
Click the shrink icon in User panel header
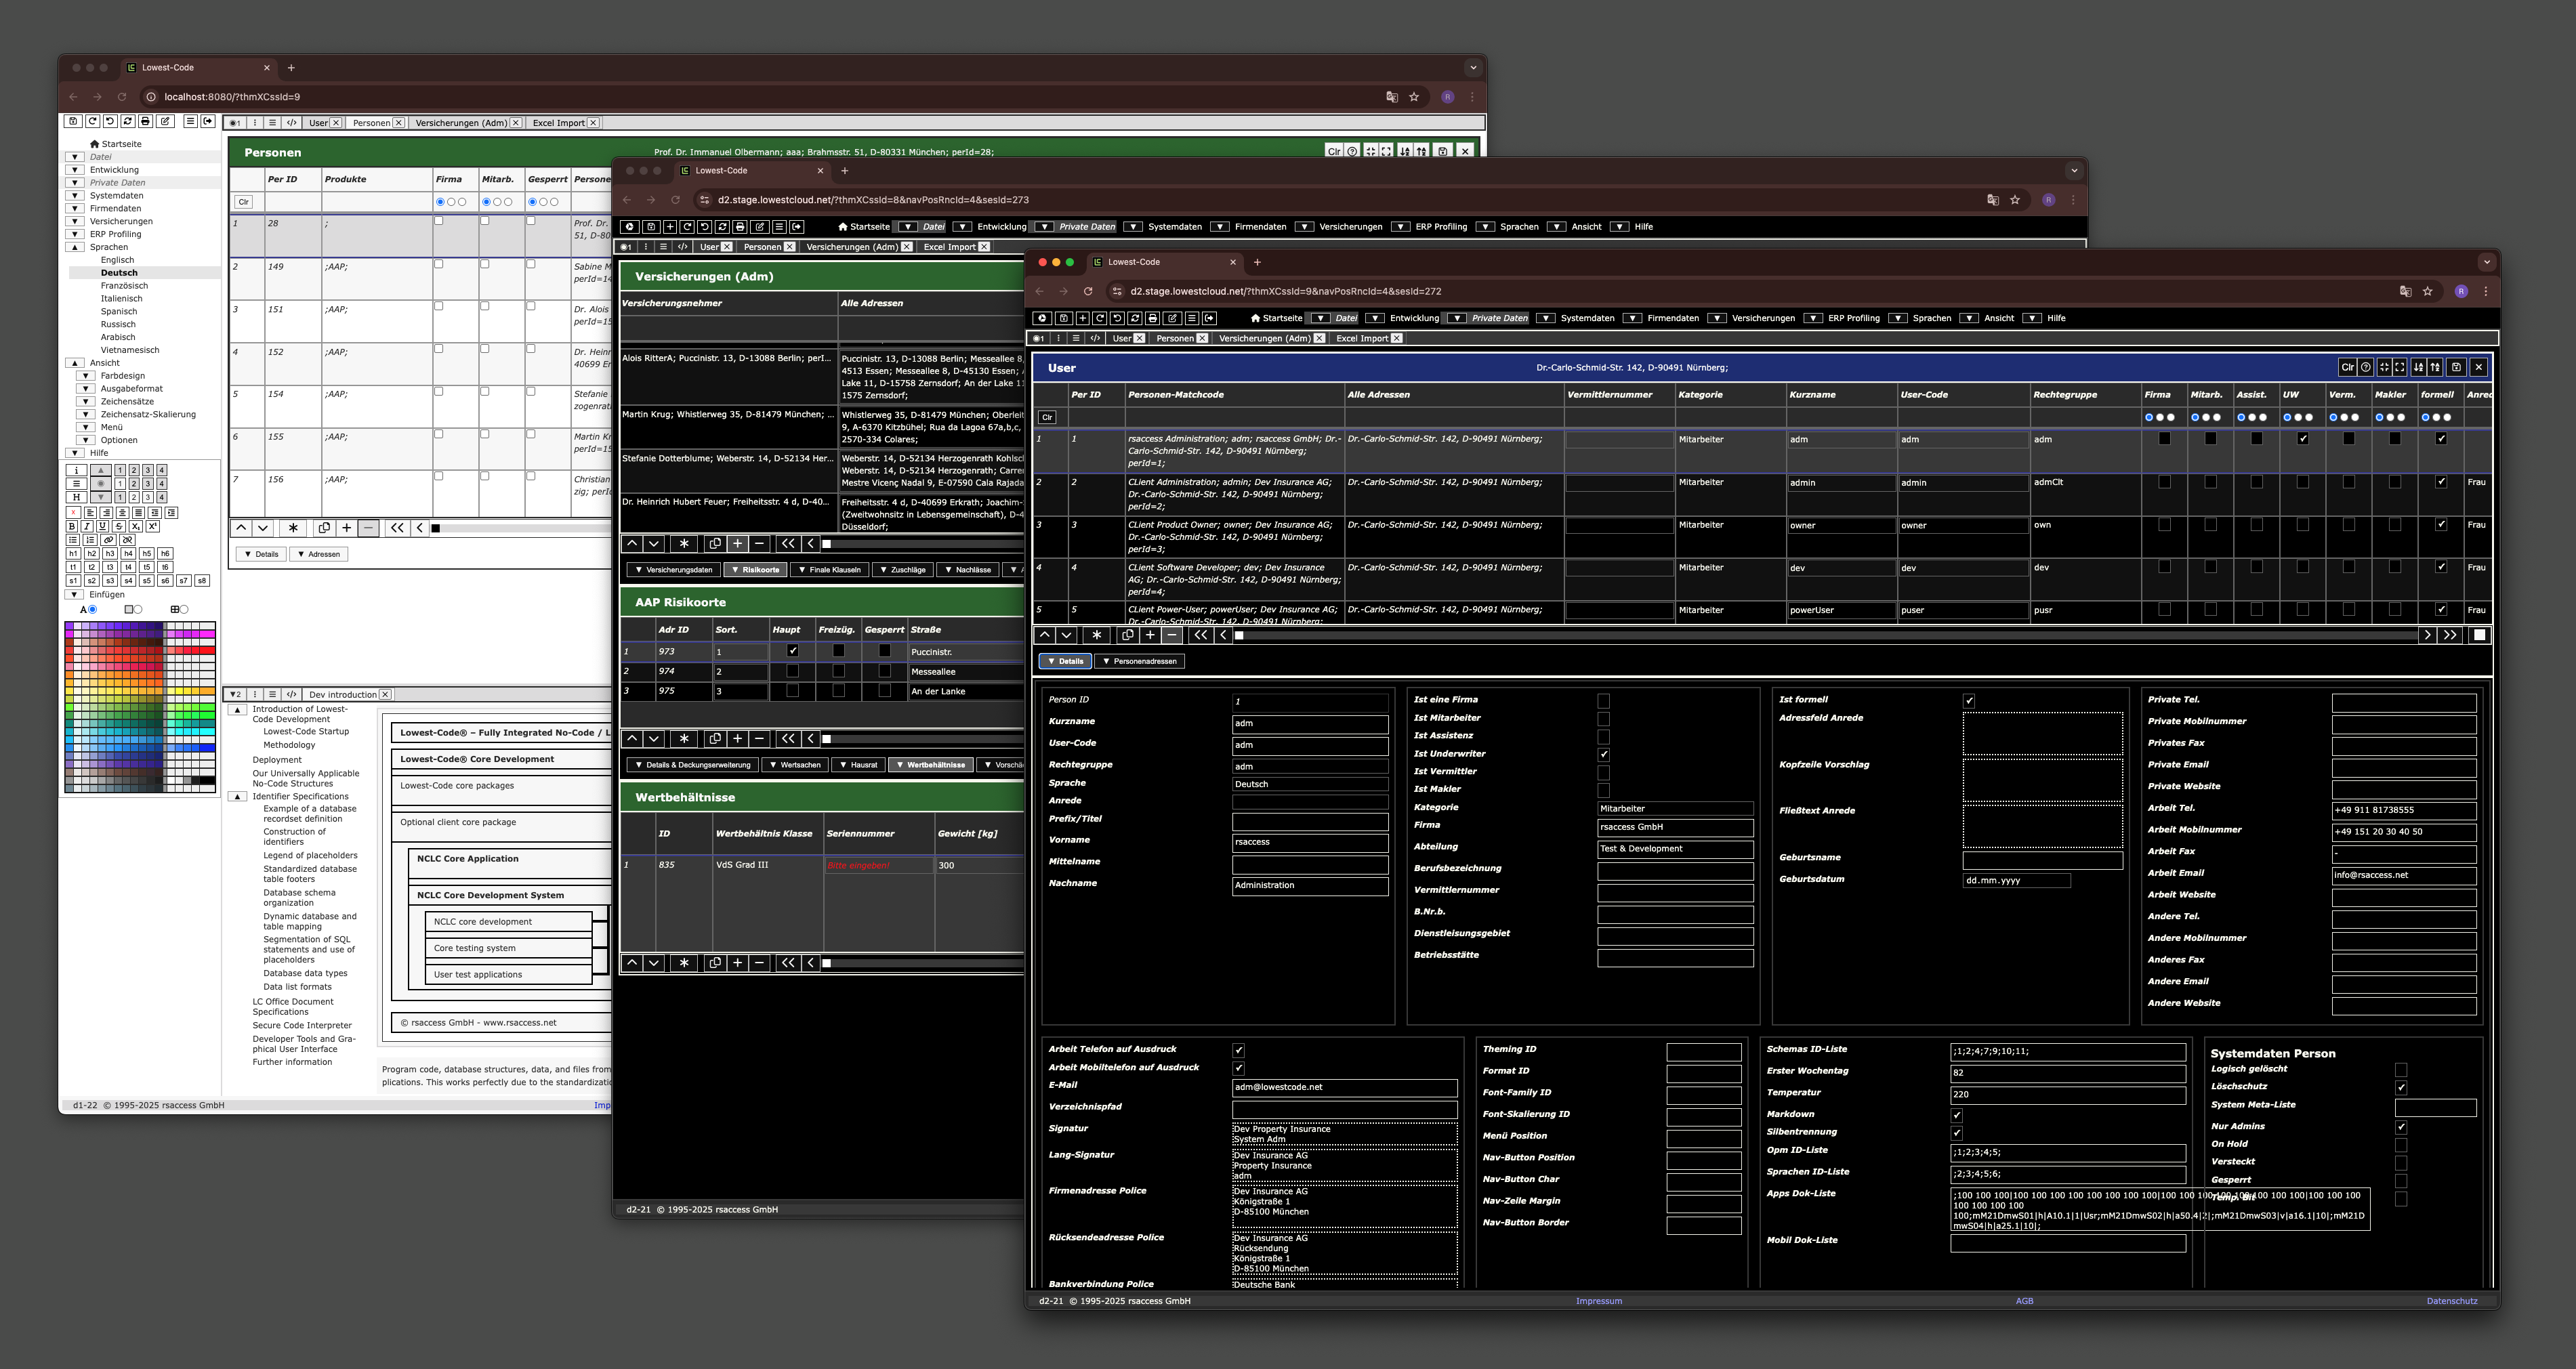(2385, 367)
